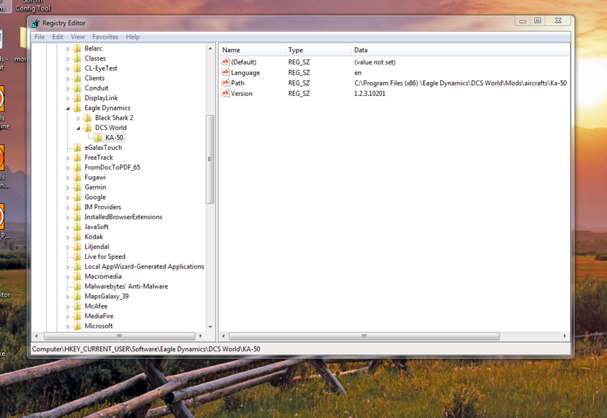This screenshot has width=607, height=418.
Task: Click the CL-EyeTest folder icon
Action: tap(78, 68)
